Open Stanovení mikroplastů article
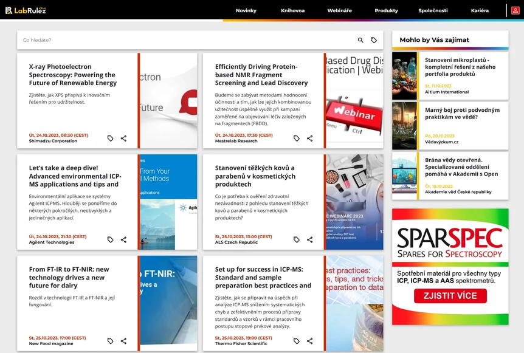 tap(460, 67)
